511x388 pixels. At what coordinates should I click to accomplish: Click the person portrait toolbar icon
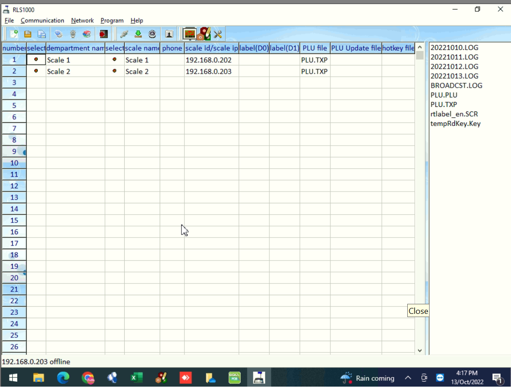169,34
